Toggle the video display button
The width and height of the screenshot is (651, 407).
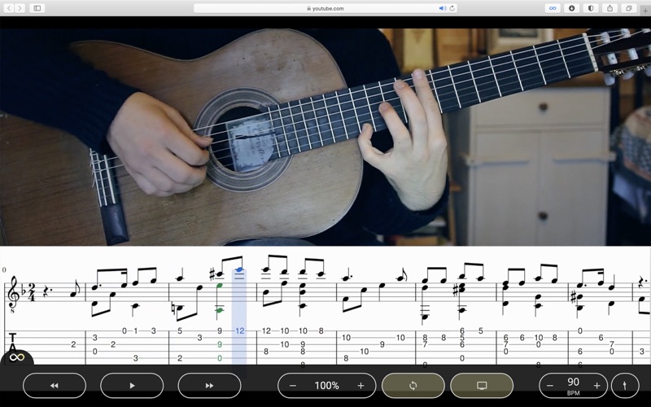point(482,385)
